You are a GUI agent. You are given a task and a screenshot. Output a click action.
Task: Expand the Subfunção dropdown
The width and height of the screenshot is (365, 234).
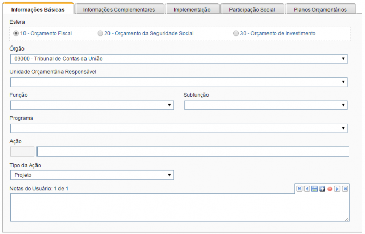coord(266,105)
